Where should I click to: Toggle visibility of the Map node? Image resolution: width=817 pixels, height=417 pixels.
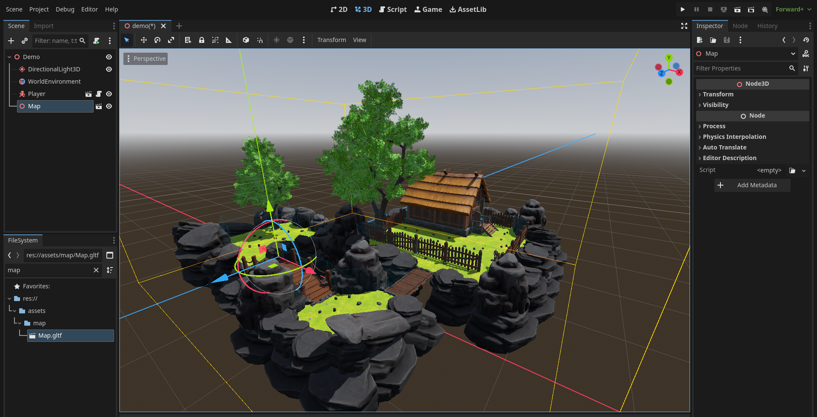109,106
